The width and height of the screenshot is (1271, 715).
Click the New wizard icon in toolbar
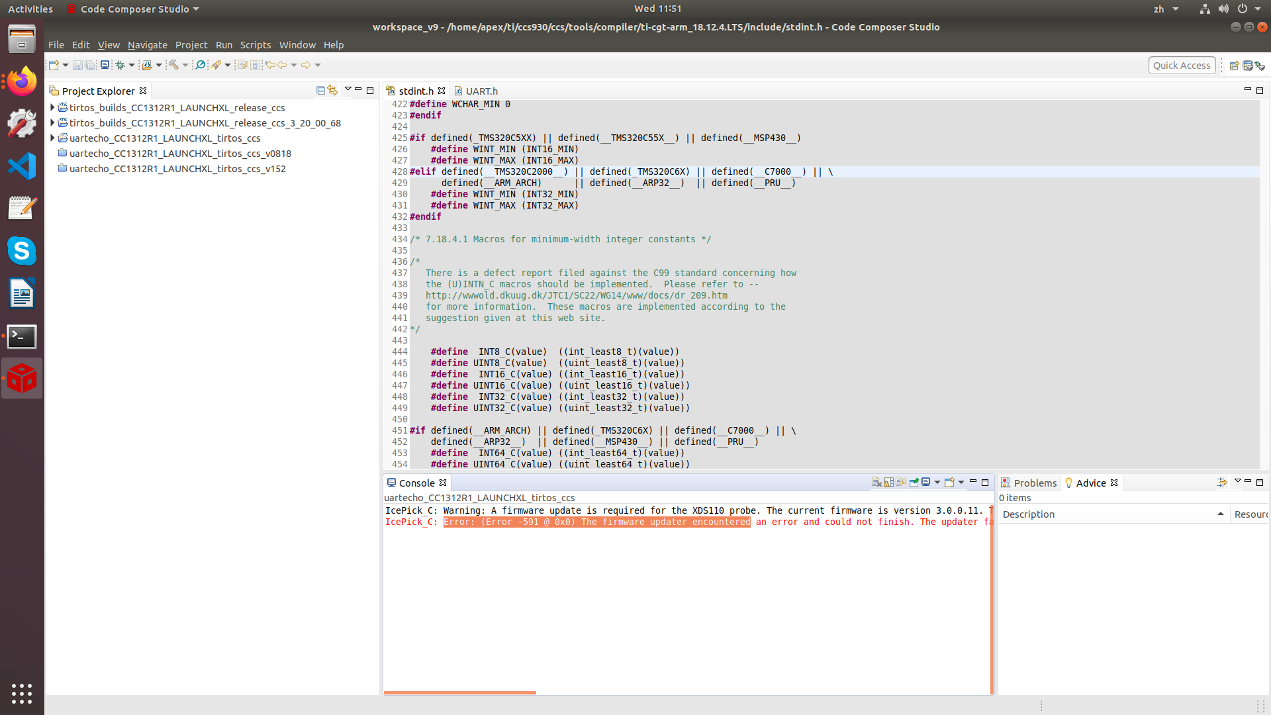coord(54,65)
